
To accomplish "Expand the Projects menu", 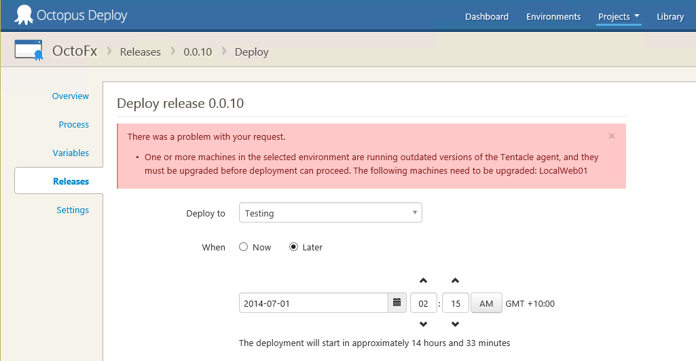I will tap(619, 16).
